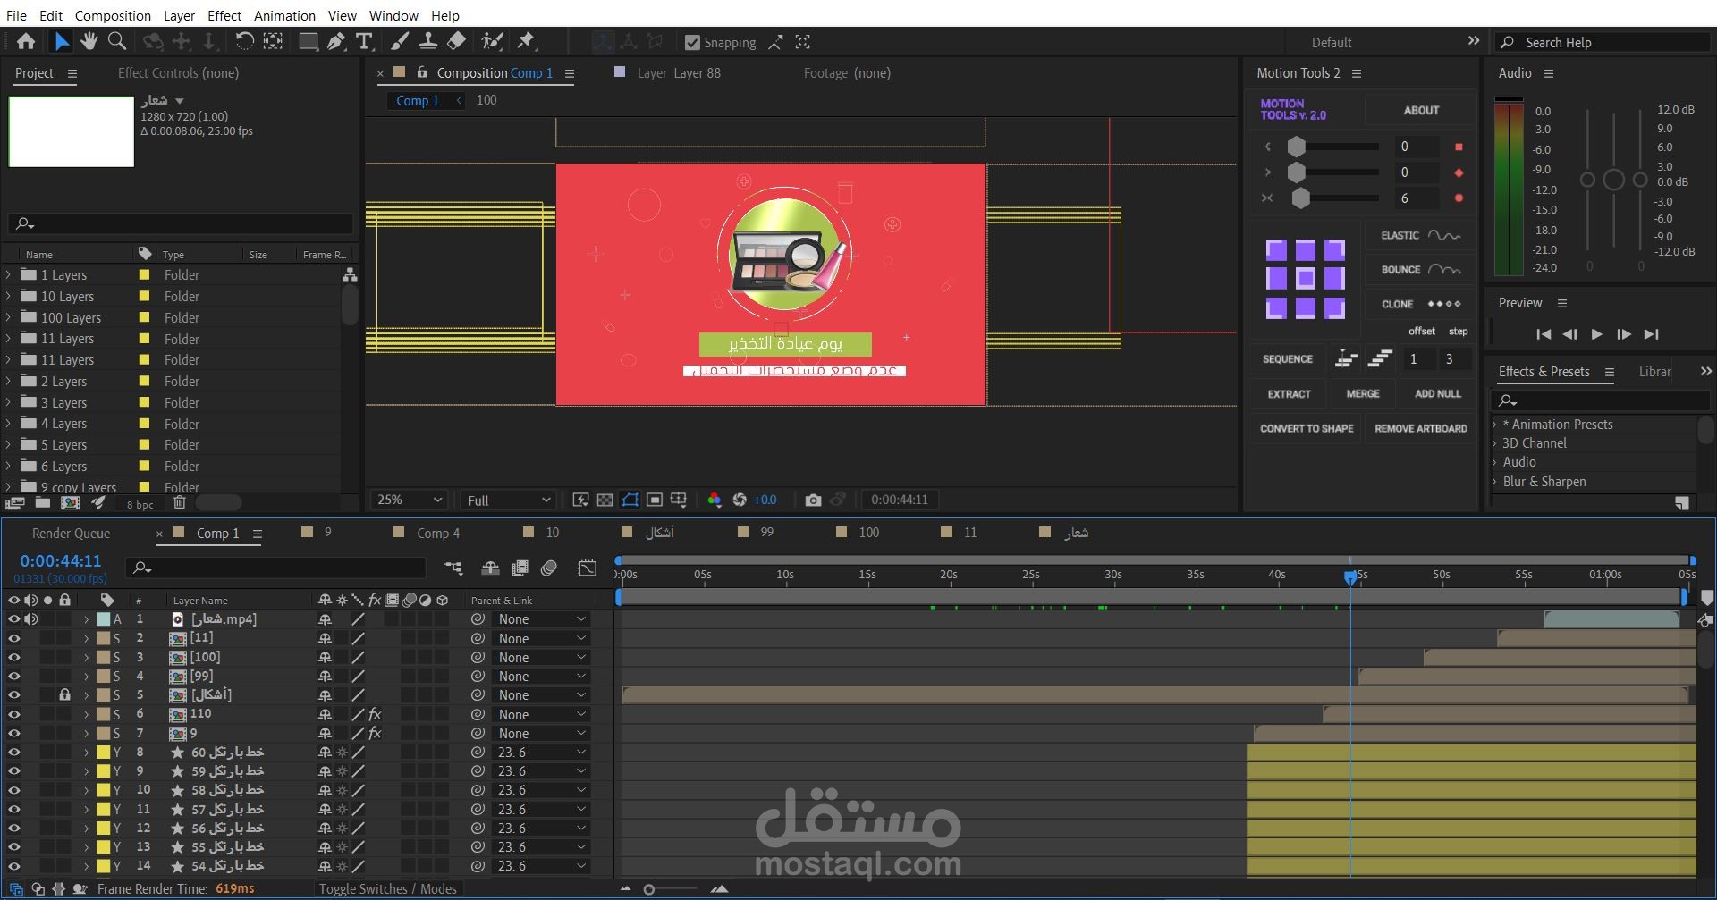Image resolution: width=1717 pixels, height=900 pixels.
Task: Mute audio of the شعار.mp4 layer
Action: (x=31, y=618)
